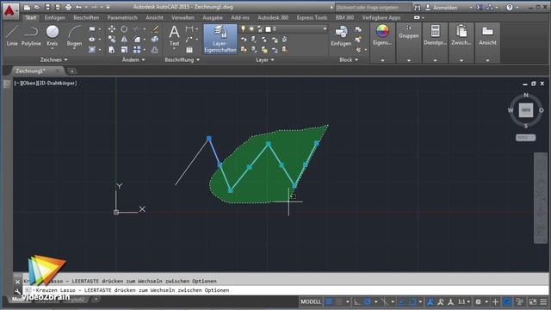Image resolution: width=551 pixels, height=310 pixels.
Task: Click the Explode tool in Ändern panel
Action: (x=155, y=40)
